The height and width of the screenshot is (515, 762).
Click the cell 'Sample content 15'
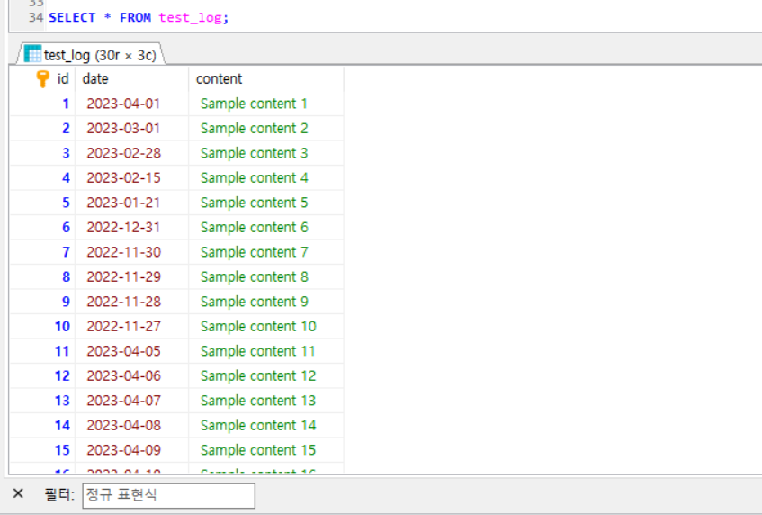tap(266, 451)
